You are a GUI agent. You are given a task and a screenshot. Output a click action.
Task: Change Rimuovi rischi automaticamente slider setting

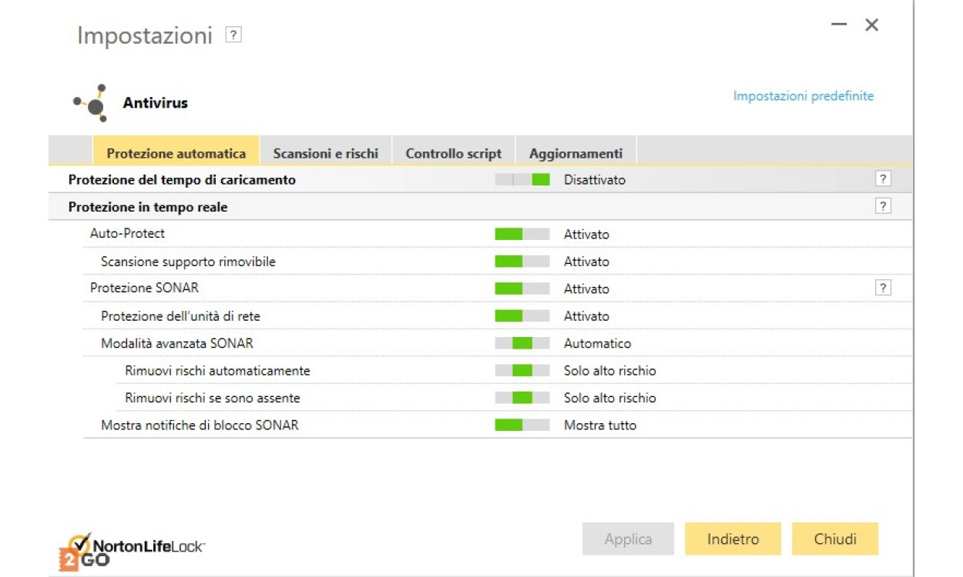pyautogui.click(x=522, y=371)
